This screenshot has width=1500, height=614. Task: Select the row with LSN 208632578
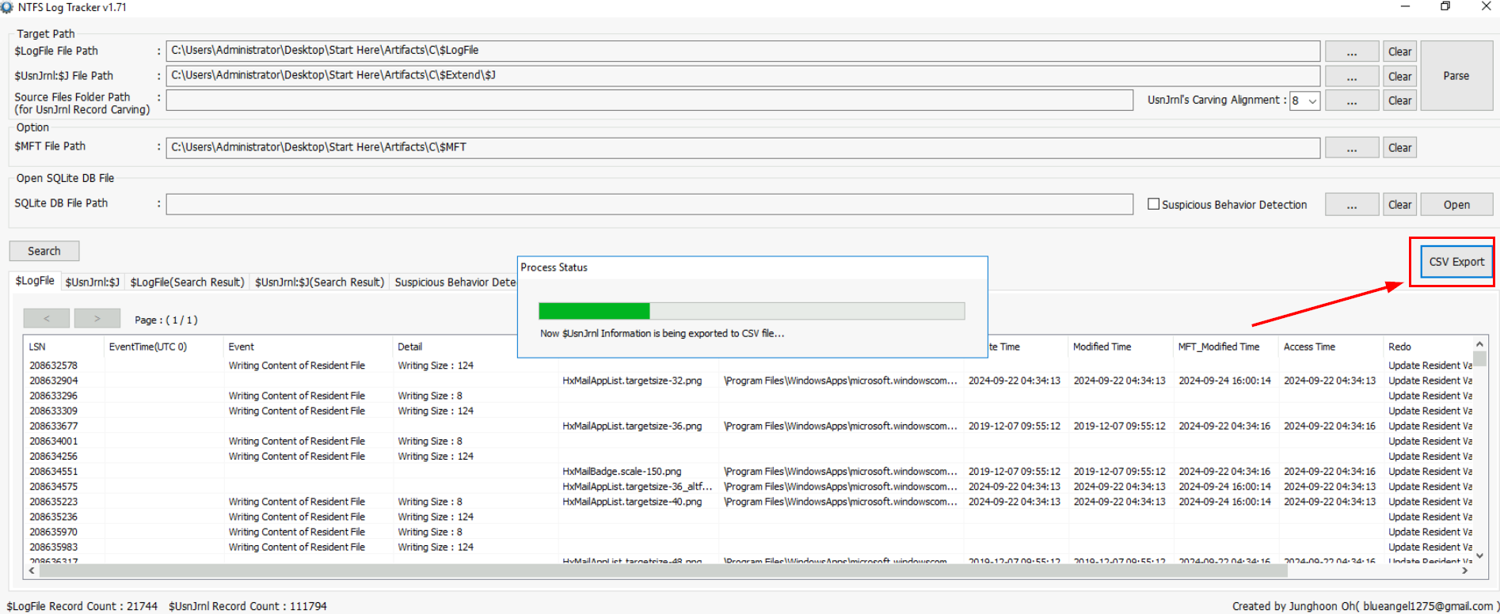pyautogui.click(x=748, y=366)
